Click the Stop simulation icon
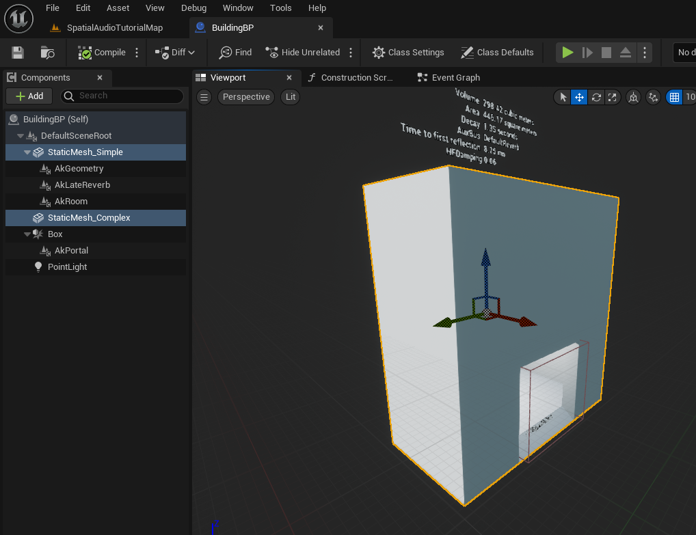This screenshot has height=535, width=696. click(606, 53)
